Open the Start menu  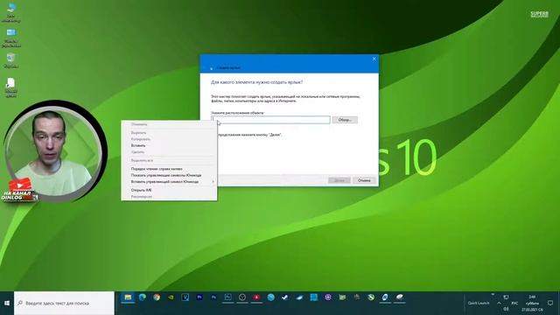tap(7, 303)
